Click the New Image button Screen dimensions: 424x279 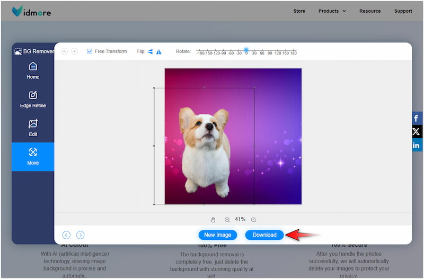coord(217,235)
